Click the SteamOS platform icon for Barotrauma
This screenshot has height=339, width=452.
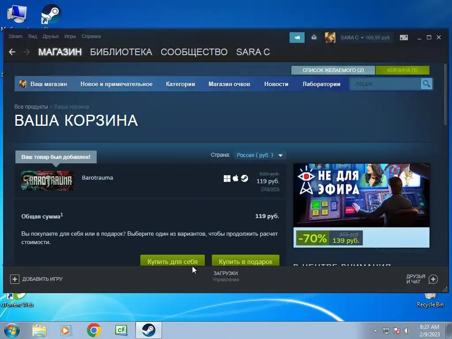tap(245, 178)
